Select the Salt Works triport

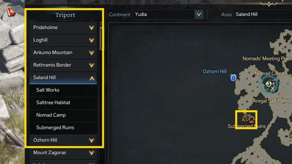click(48, 90)
